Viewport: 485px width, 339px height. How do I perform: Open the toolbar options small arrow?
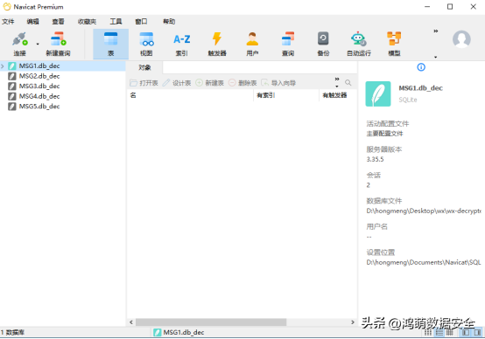tap(435, 57)
